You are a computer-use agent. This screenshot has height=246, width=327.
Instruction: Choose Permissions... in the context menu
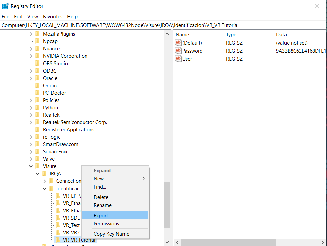pyautogui.click(x=115, y=224)
